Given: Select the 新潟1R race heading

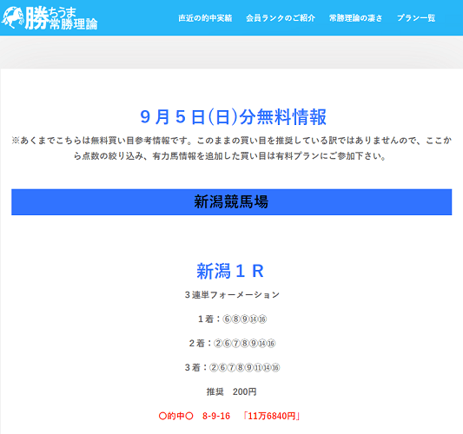Looking at the screenshot, I should tap(230, 271).
